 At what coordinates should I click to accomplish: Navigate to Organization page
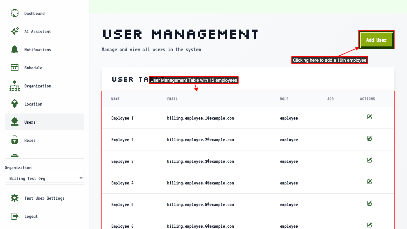point(44,86)
